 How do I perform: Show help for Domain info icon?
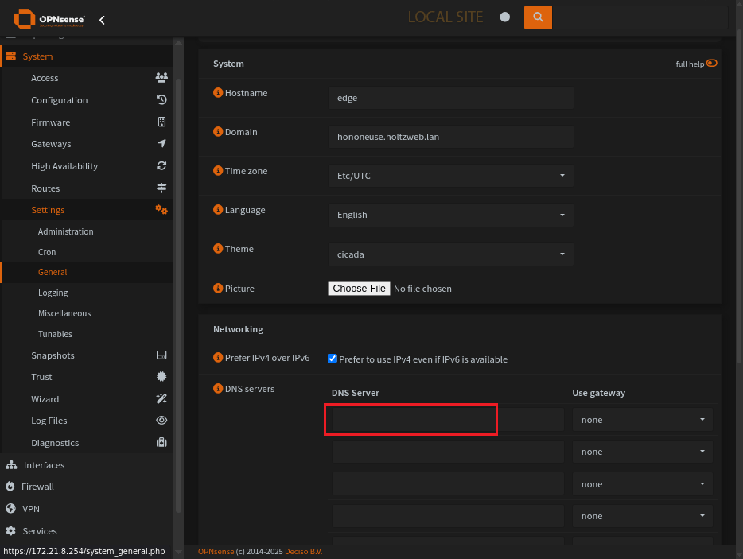tap(218, 132)
